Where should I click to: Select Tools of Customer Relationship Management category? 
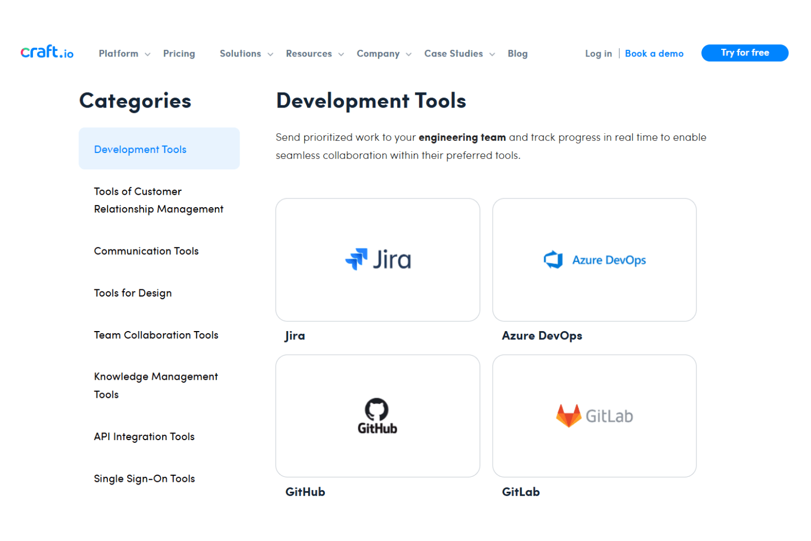tap(158, 200)
